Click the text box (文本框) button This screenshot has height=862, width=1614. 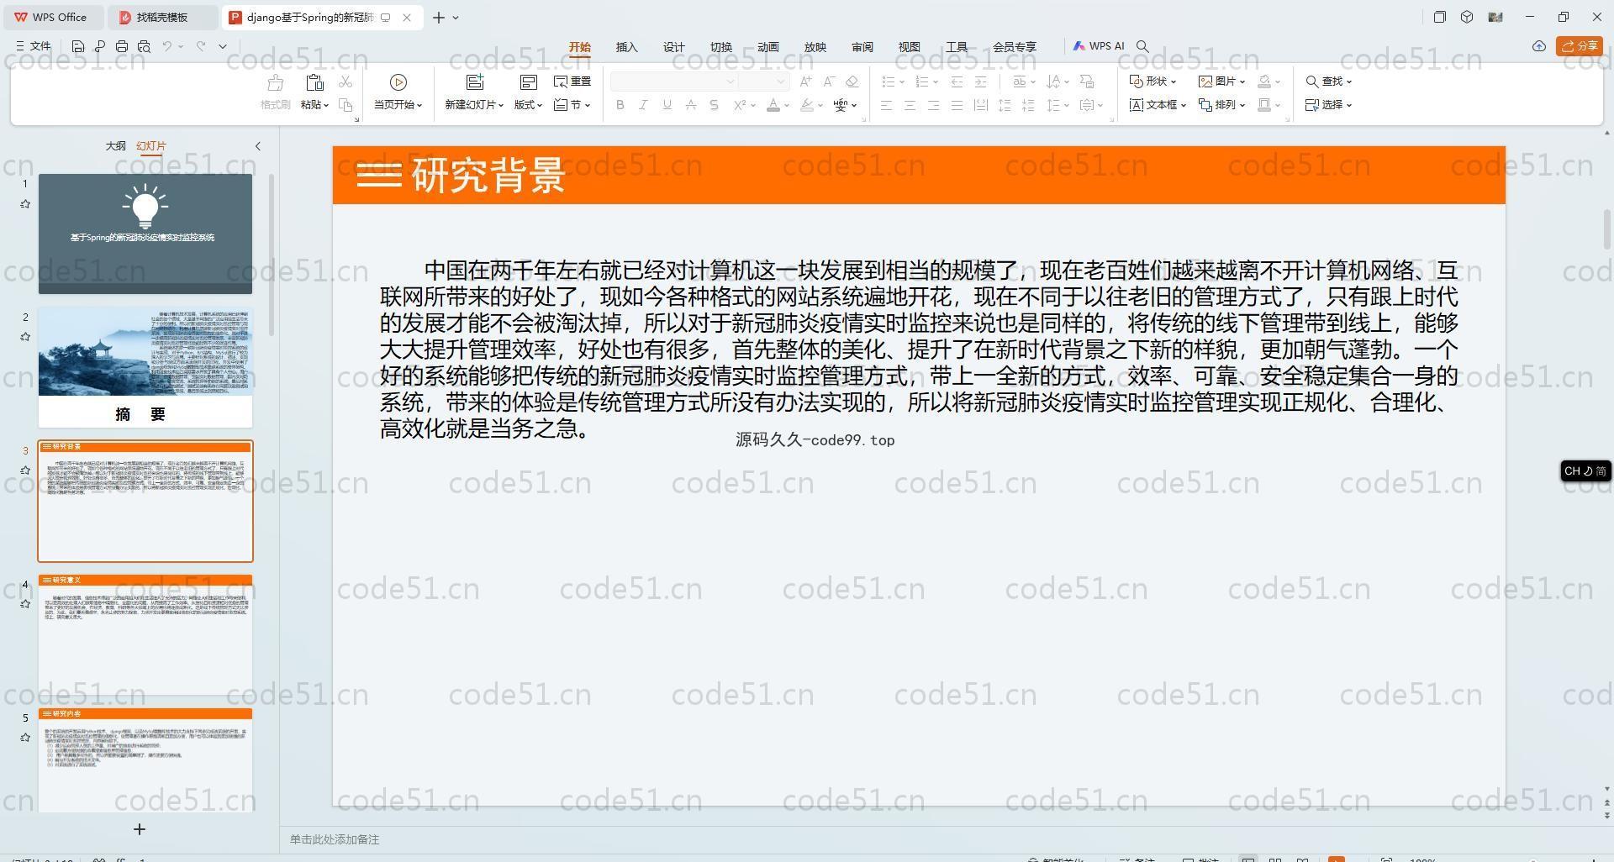[1158, 105]
